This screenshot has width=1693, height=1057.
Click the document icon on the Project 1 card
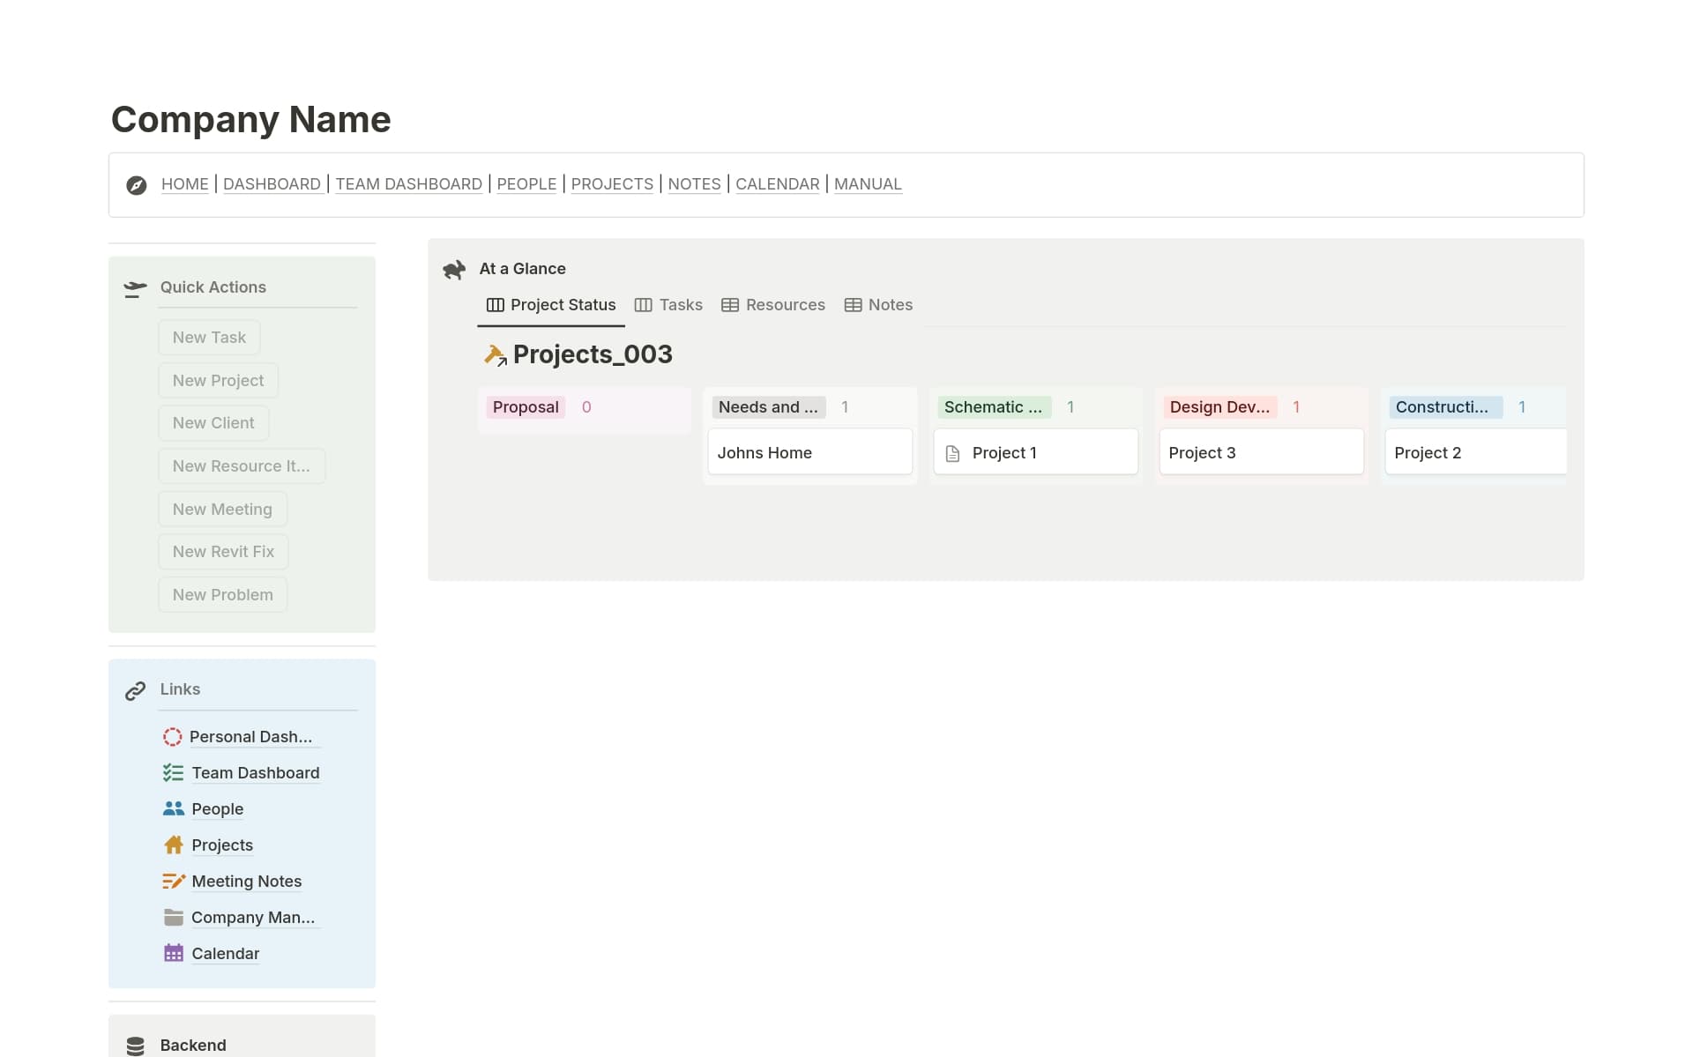(952, 452)
